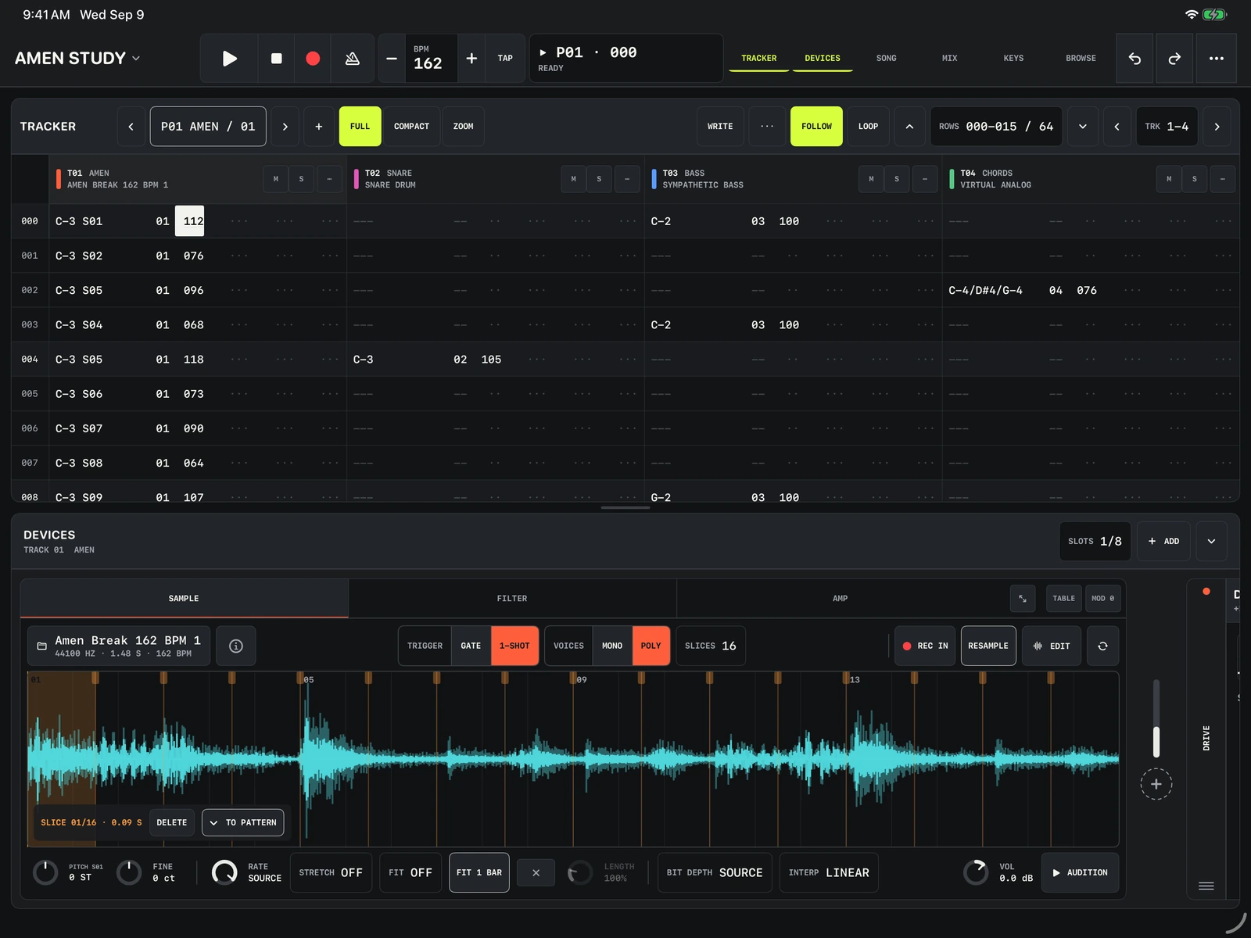Viewport: 1251px width, 938px height.
Task: Switch to the SONG tab
Action: [886, 59]
